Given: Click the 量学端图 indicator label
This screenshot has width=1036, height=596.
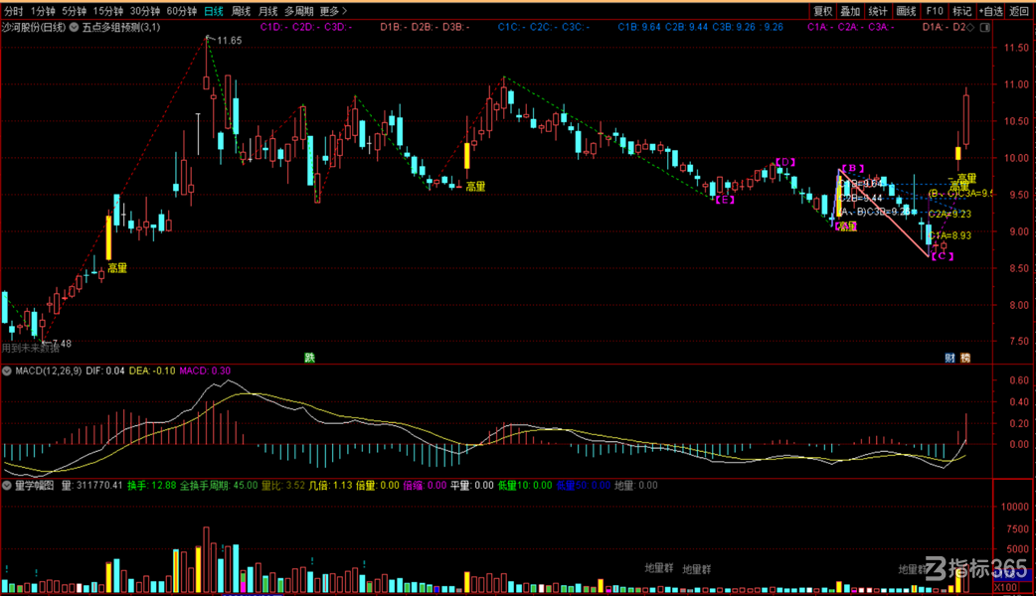Looking at the screenshot, I should pos(34,485).
